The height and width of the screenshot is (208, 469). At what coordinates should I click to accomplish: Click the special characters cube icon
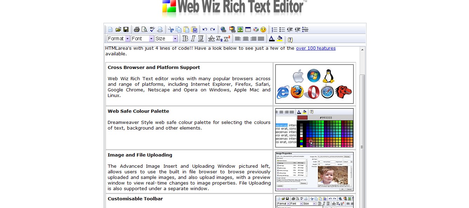256,29
